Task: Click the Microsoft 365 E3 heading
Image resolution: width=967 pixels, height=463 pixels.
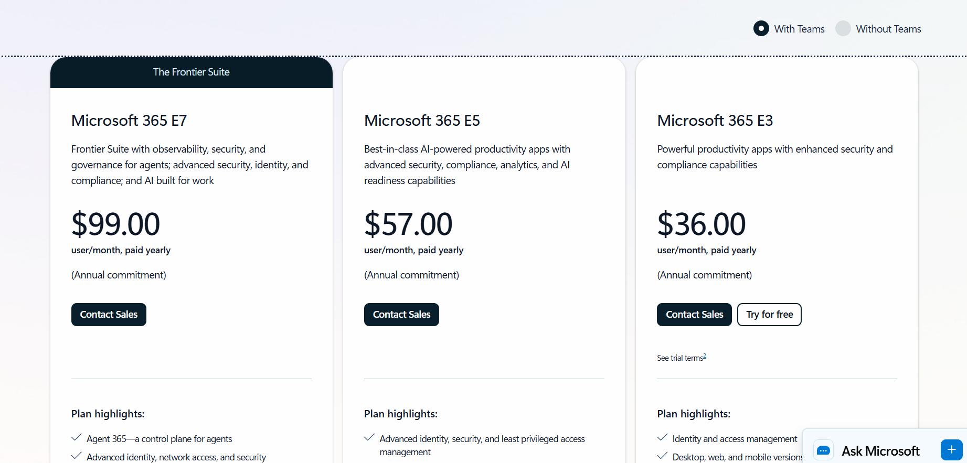Action: pyautogui.click(x=715, y=121)
